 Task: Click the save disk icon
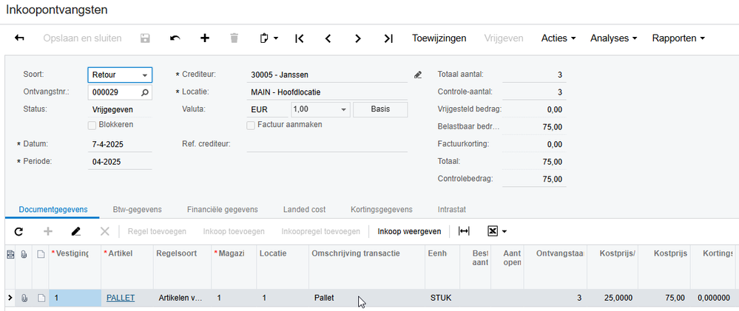(145, 38)
